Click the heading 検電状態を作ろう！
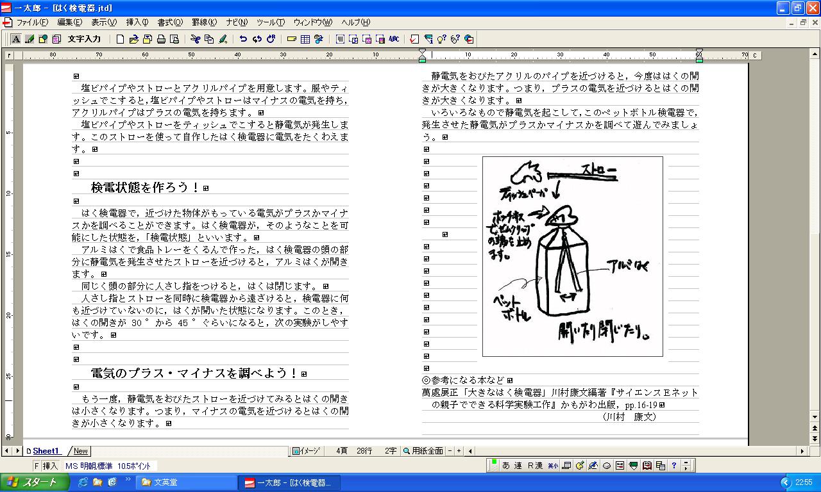This screenshot has height=492, width=821. click(x=146, y=188)
